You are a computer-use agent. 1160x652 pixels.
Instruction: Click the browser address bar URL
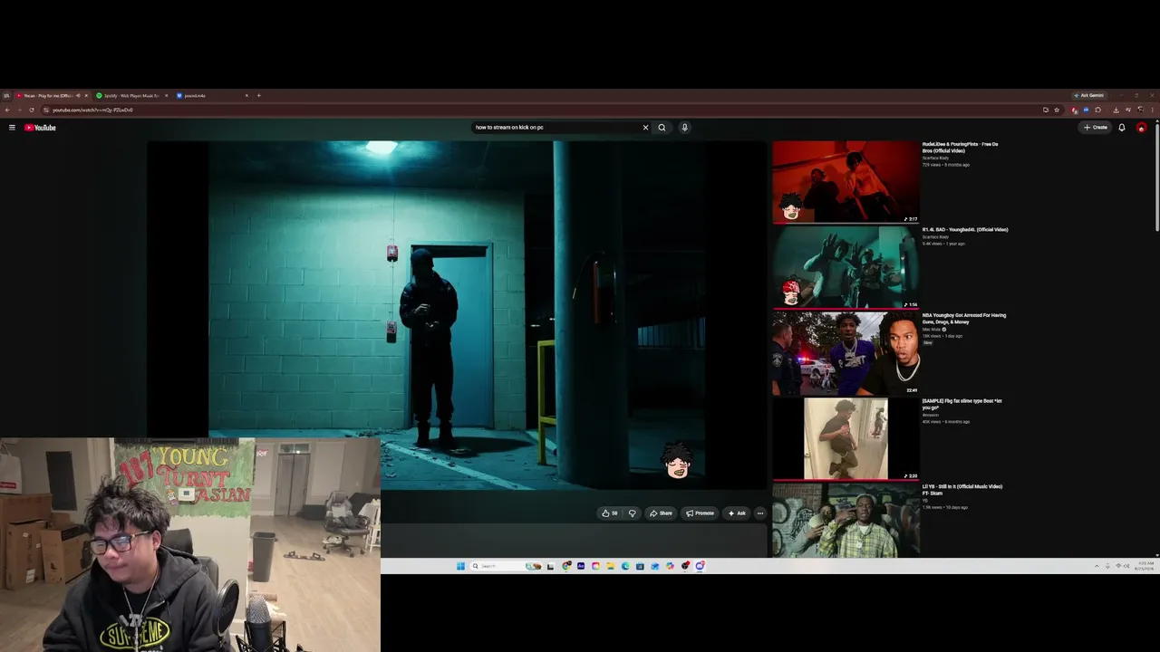[x=92, y=110]
